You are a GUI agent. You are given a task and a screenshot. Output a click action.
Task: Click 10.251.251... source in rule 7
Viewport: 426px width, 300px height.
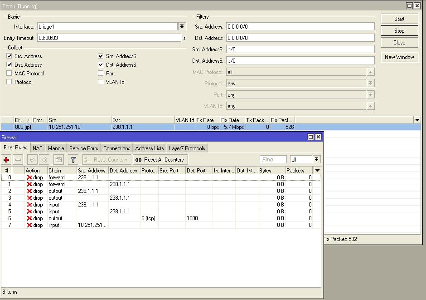coord(92,225)
